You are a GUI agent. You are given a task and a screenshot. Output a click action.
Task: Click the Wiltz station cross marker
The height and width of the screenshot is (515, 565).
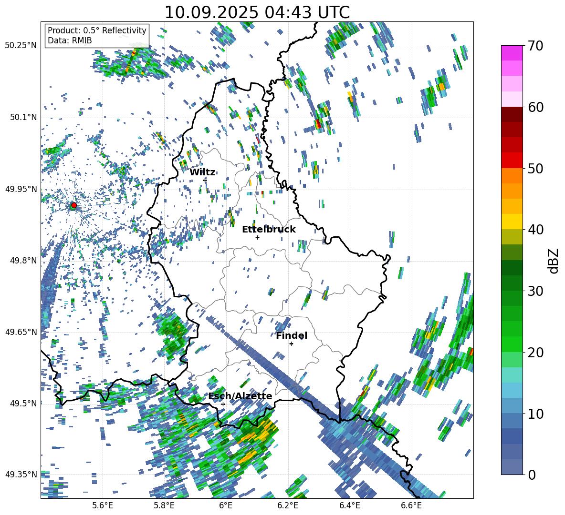point(205,180)
